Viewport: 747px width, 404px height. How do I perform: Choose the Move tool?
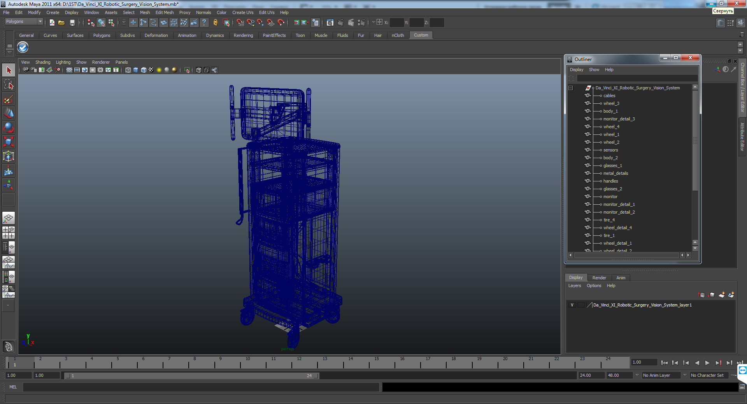[9, 113]
